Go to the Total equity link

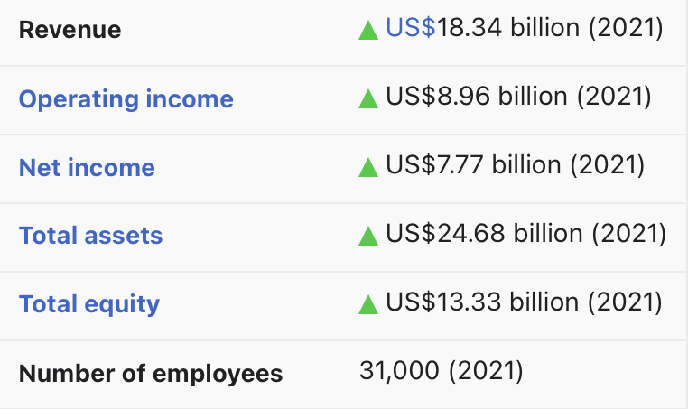pos(89,304)
